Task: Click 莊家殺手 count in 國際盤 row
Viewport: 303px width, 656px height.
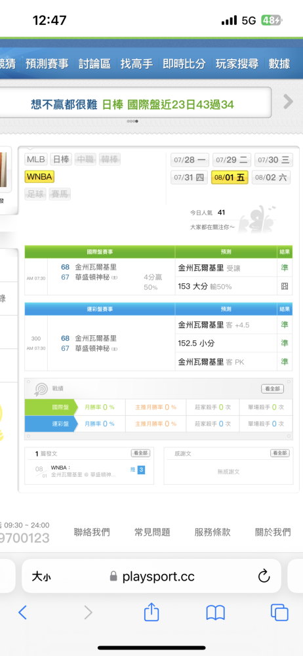Action: tap(212, 407)
